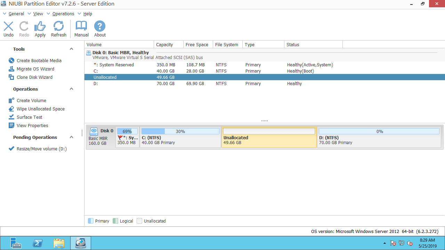This screenshot has height=250, width=445.
Task: Open File Explorer from the taskbar
Action: coord(59,243)
